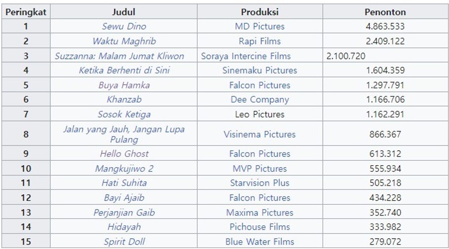The height and width of the screenshot is (249, 449).
Task: Open the Sosok Ketiga link
Action: pos(124,114)
